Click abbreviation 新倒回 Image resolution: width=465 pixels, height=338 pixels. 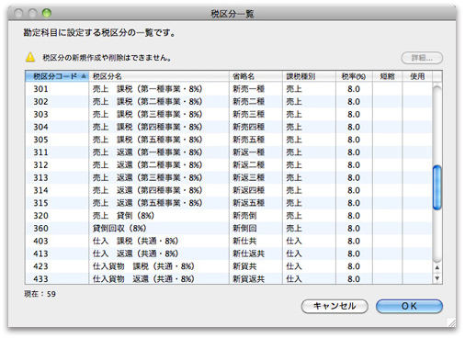[x=244, y=229]
